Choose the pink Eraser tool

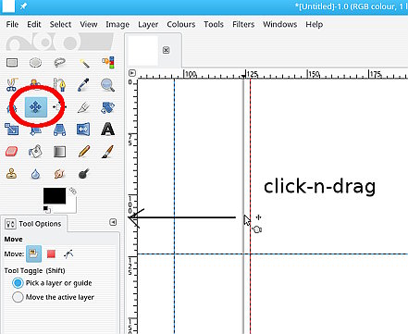pos(11,152)
